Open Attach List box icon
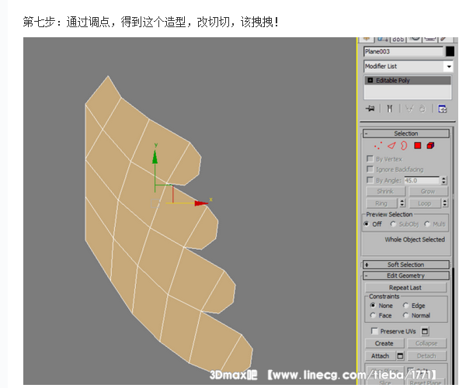Screen dimensions: 459x388 (x=400, y=356)
